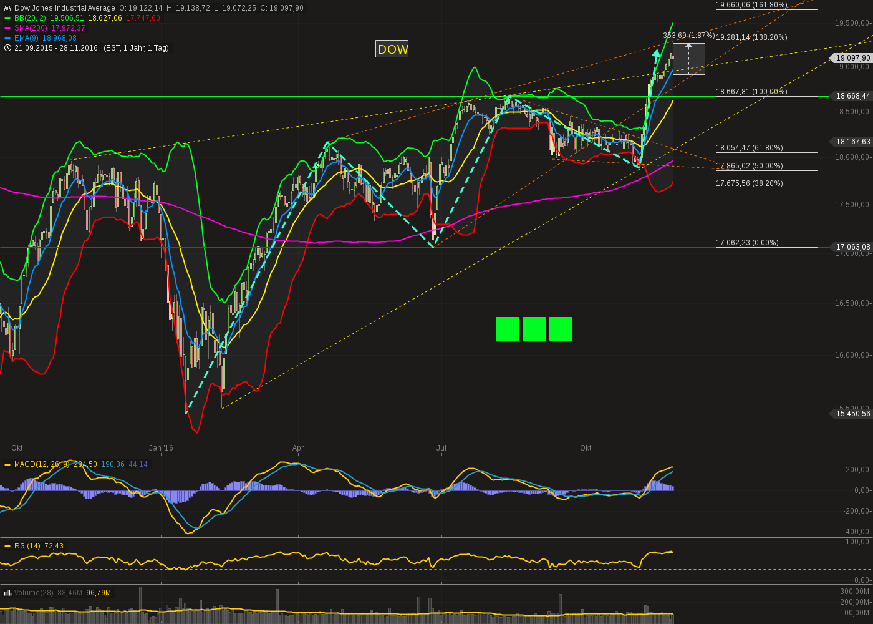Click the 17.500,00 price axis label
The width and height of the screenshot is (873, 624).
pyautogui.click(x=853, y=205)
